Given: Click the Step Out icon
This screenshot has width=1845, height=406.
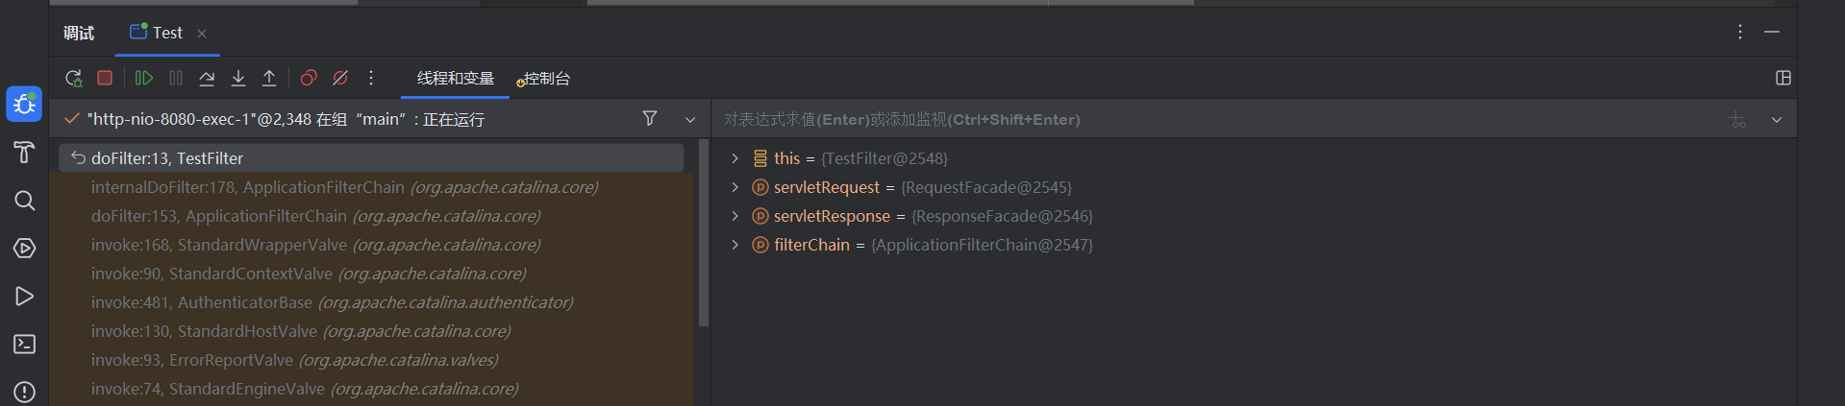Looking at the screenshot, I should tap(269, 78).
